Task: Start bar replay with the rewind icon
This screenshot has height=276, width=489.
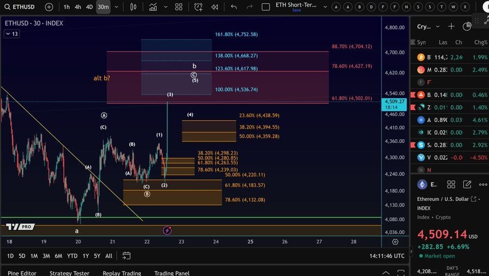Action: 215,7
